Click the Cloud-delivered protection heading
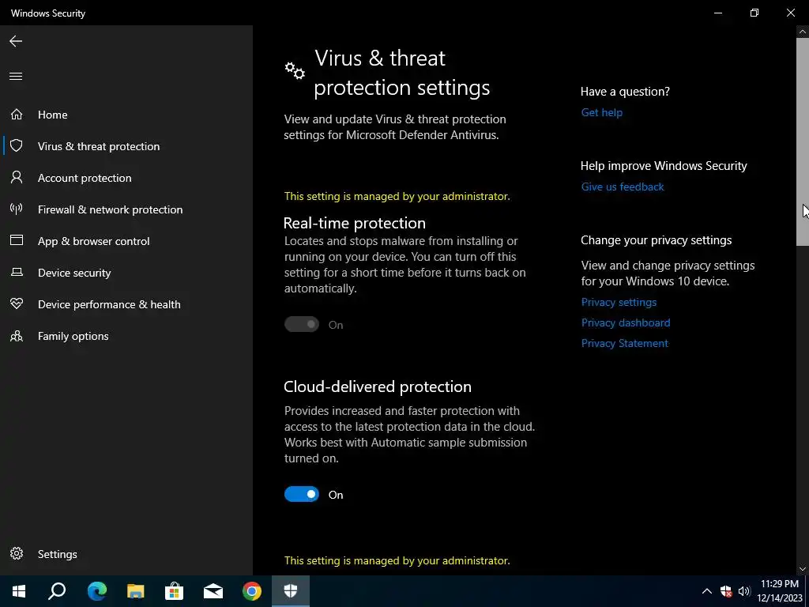Screen dimensions: 809x607 [378, 386]
